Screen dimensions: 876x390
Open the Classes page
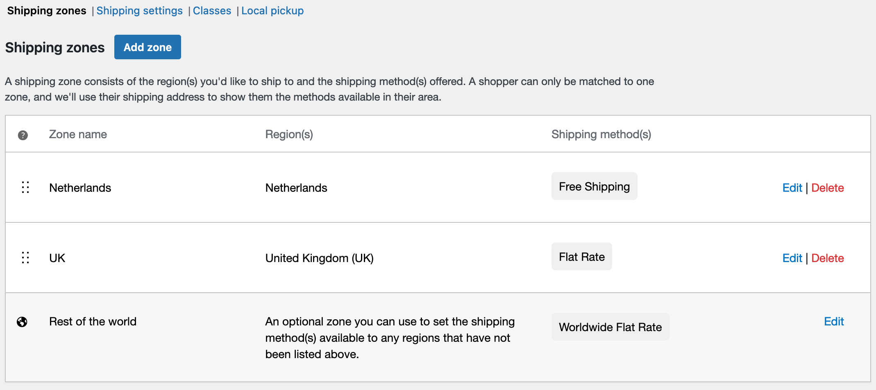212,11
